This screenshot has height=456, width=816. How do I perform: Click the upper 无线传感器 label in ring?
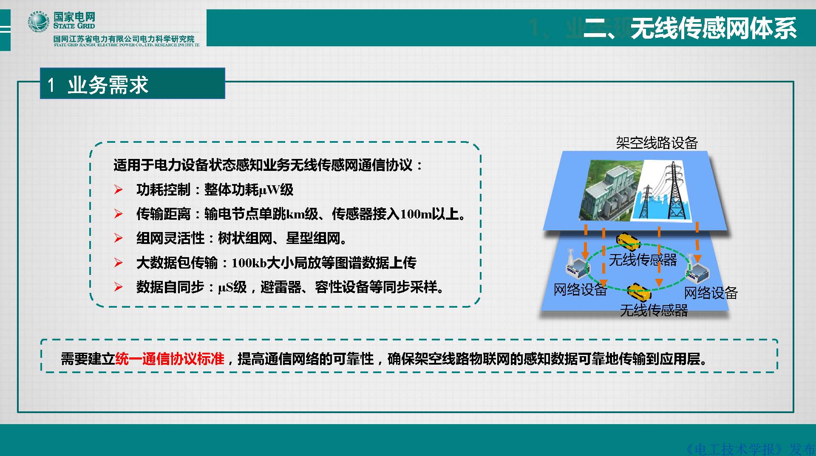(643, 260)
